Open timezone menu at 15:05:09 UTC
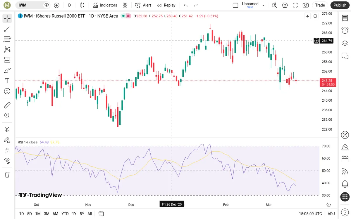The height and width of the screenshot is (219, 351). coord(311,214)
